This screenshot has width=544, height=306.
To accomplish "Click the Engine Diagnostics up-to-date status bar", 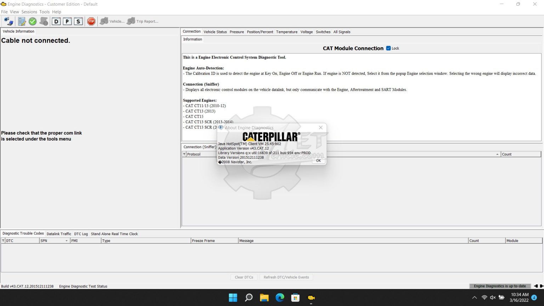I will pos(500,286).
